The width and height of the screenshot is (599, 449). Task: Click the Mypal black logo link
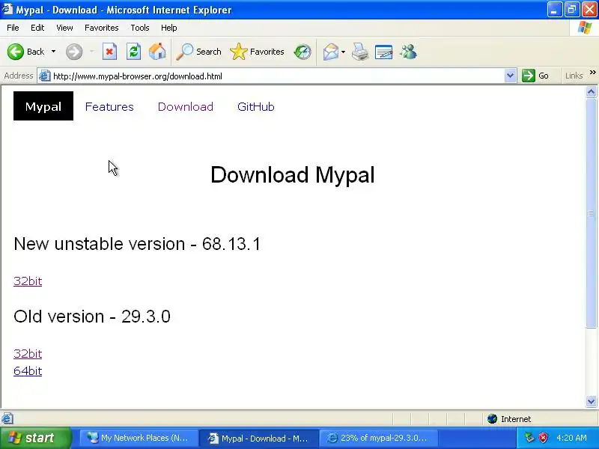(x=43, y=106)
